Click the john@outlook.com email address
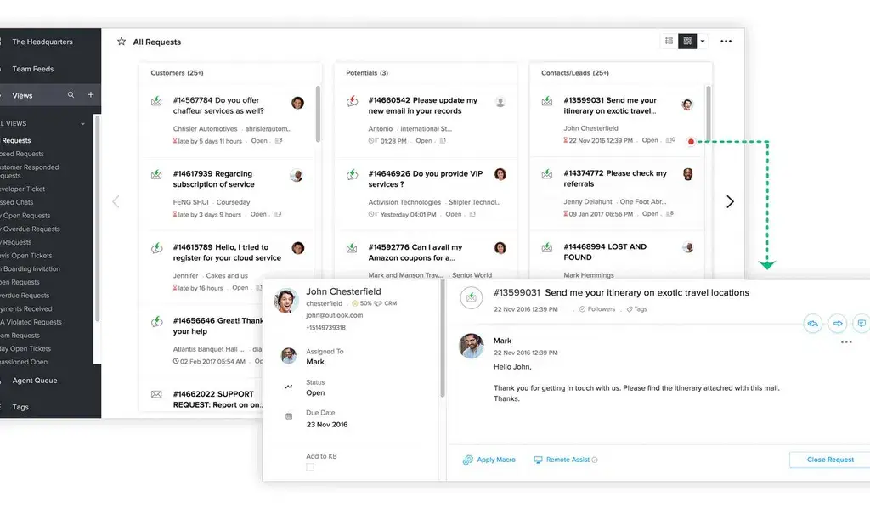 [x=334, y=315]
